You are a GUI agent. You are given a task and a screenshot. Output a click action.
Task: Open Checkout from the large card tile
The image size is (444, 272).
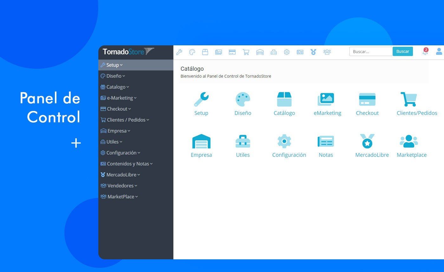tap(367, 104)
